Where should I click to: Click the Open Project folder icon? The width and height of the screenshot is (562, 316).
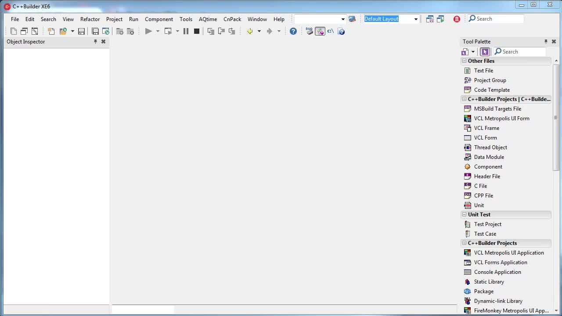tap(63, 31)
